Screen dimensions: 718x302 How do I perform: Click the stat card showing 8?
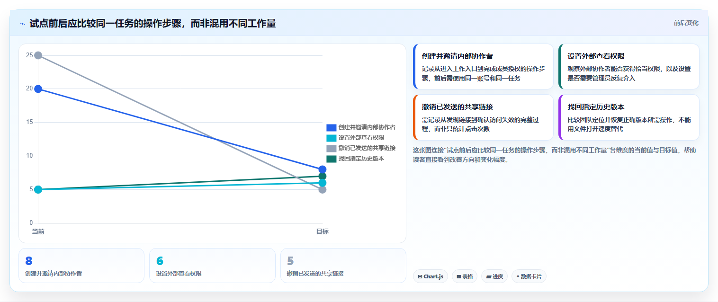[x=81, y=266]
